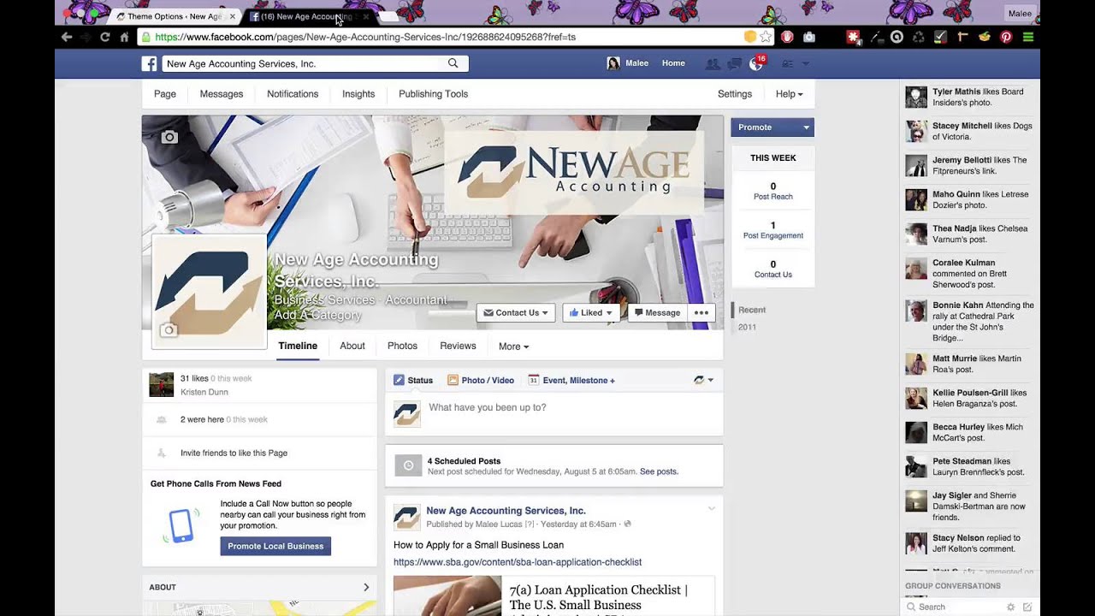Click the search magnifier in the Facebook search box
The image size is (1095, 616).
pos(453,63)
